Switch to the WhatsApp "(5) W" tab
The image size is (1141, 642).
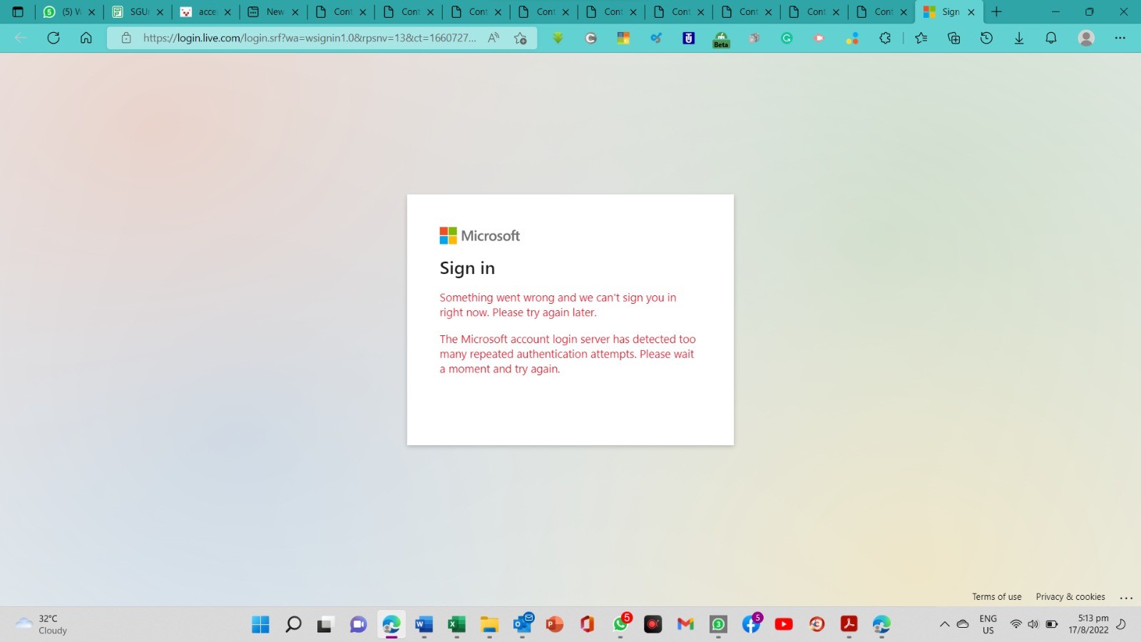coord(69,12)
